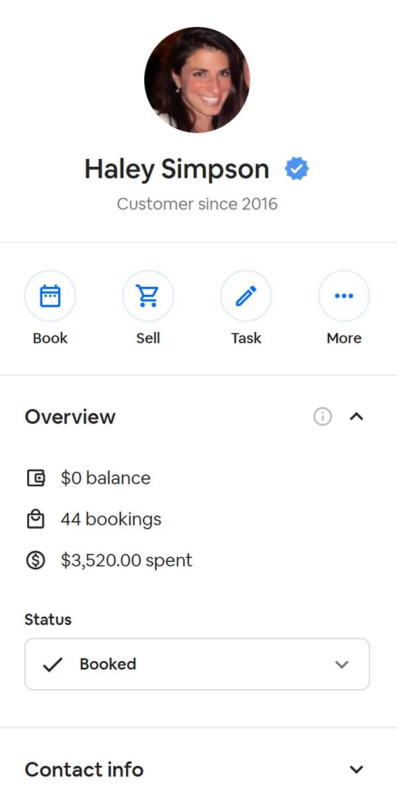
Task: Click the info icon beside Overview
Action: click(322, 417)
